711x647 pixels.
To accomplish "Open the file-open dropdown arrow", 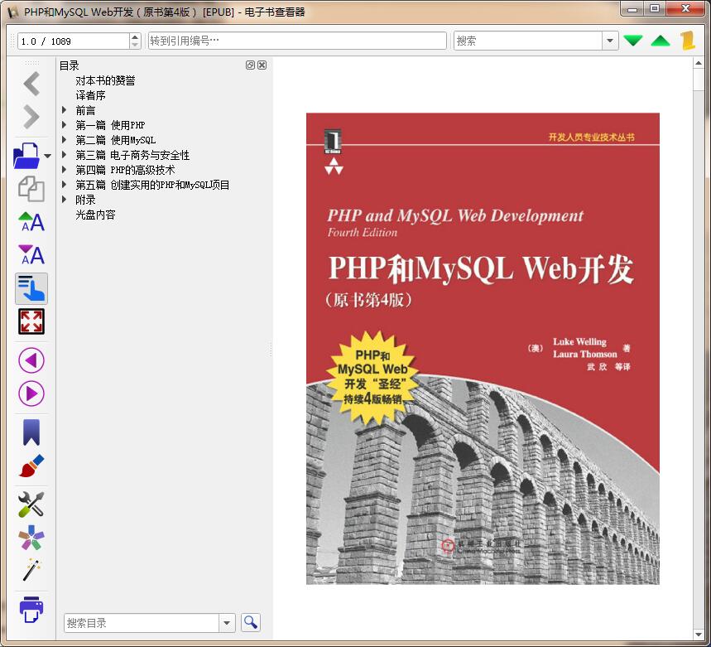I will [46, 157].
